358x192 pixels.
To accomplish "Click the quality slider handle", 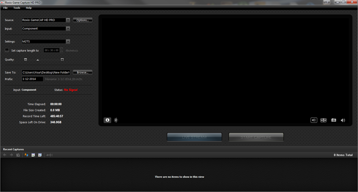I will coord(38,60).
